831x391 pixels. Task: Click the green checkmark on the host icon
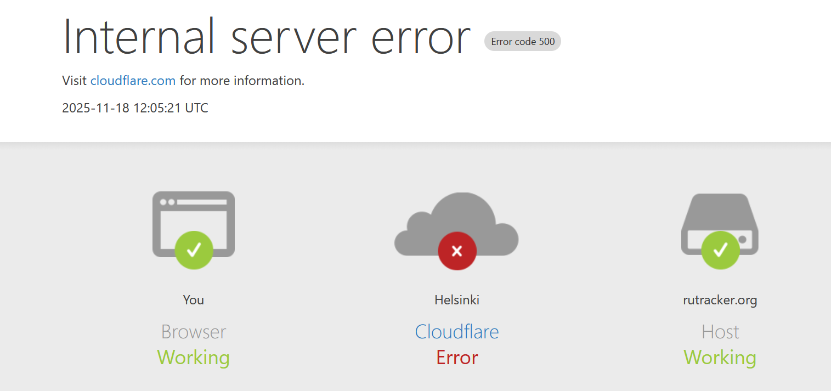point(720,250)
